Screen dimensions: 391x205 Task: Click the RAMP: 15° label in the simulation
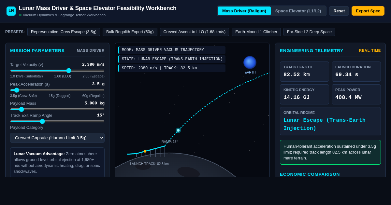click(170, 142)
